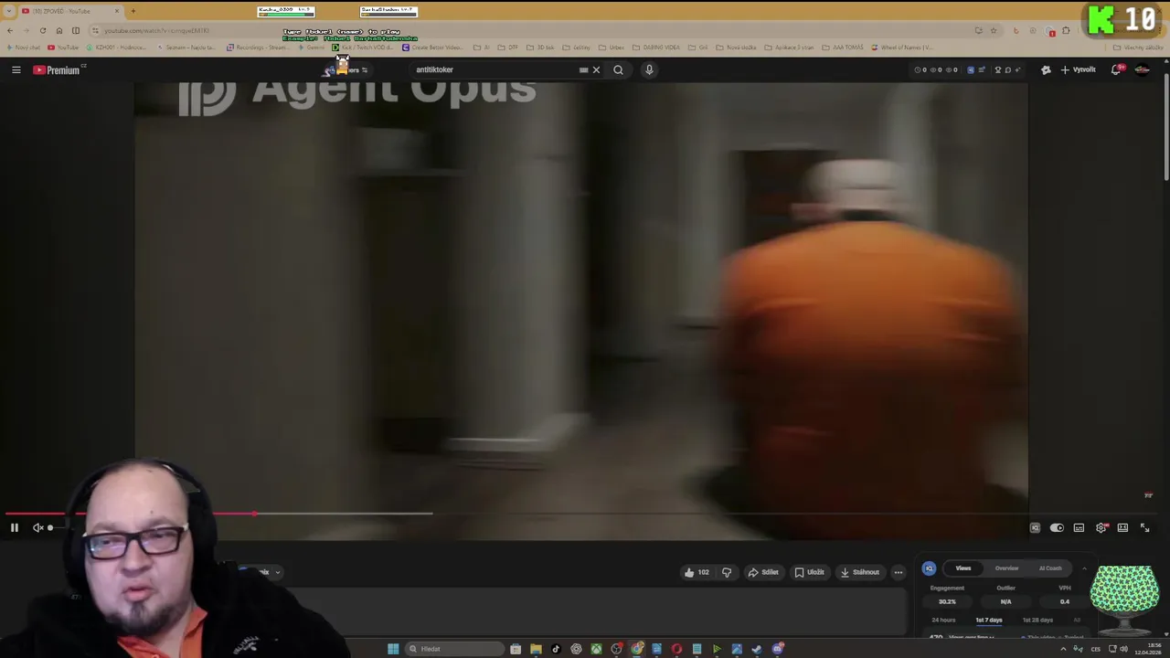Image resolution: width=1170 pixels, height=658 pixels.
Task: Toggle subtitles in the player
Action: pyautogui.click(x=1079, y=527)
